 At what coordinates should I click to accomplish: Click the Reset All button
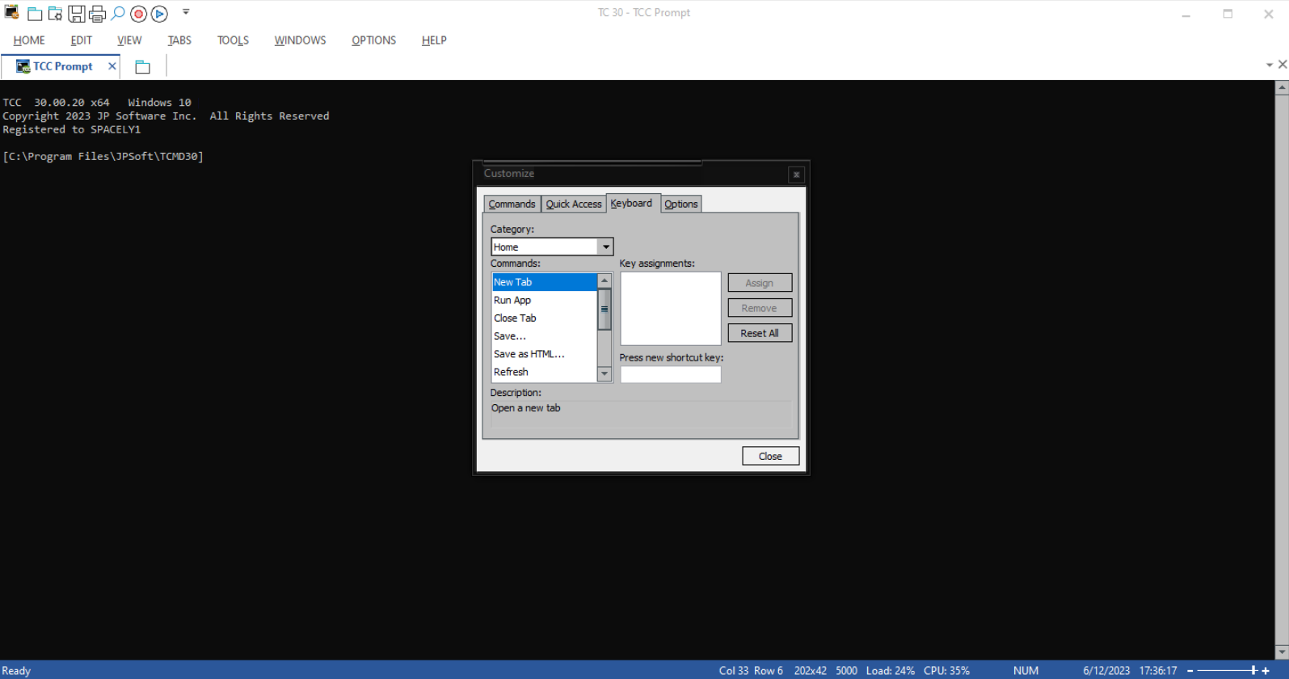click(760, 333)
